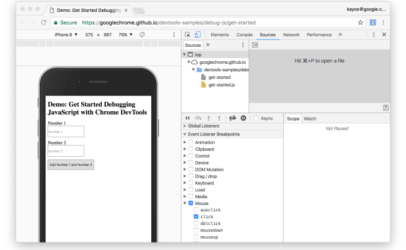Collapse the googlechrome.github.io node

(x=189, y=62)
